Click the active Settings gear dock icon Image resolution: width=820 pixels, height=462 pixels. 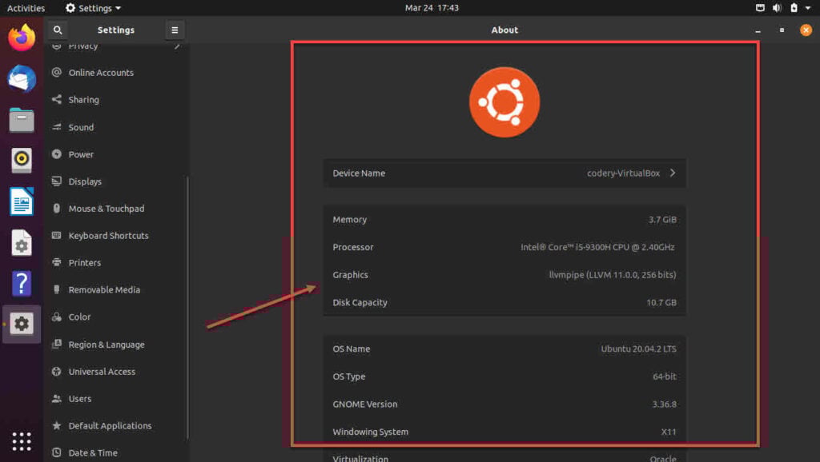click(x=22, y=325)
